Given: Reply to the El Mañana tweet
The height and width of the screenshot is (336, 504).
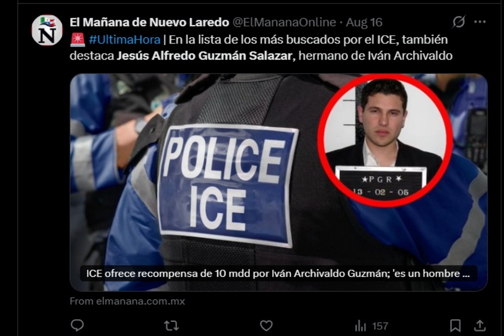Looking at the screenshot, I should click(x=77, y=325).
